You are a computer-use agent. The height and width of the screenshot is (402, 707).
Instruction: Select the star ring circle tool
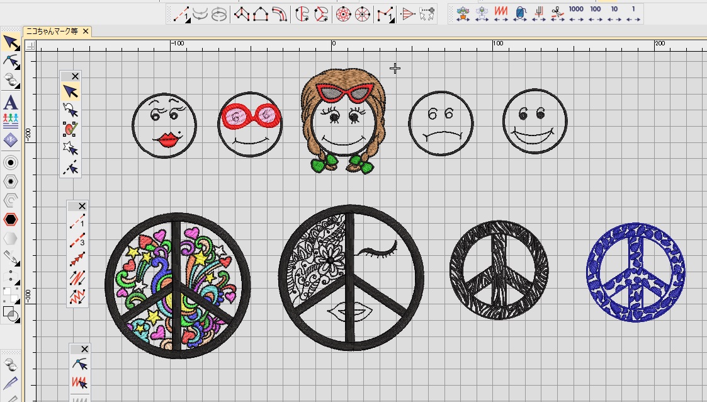click(344, 14)
